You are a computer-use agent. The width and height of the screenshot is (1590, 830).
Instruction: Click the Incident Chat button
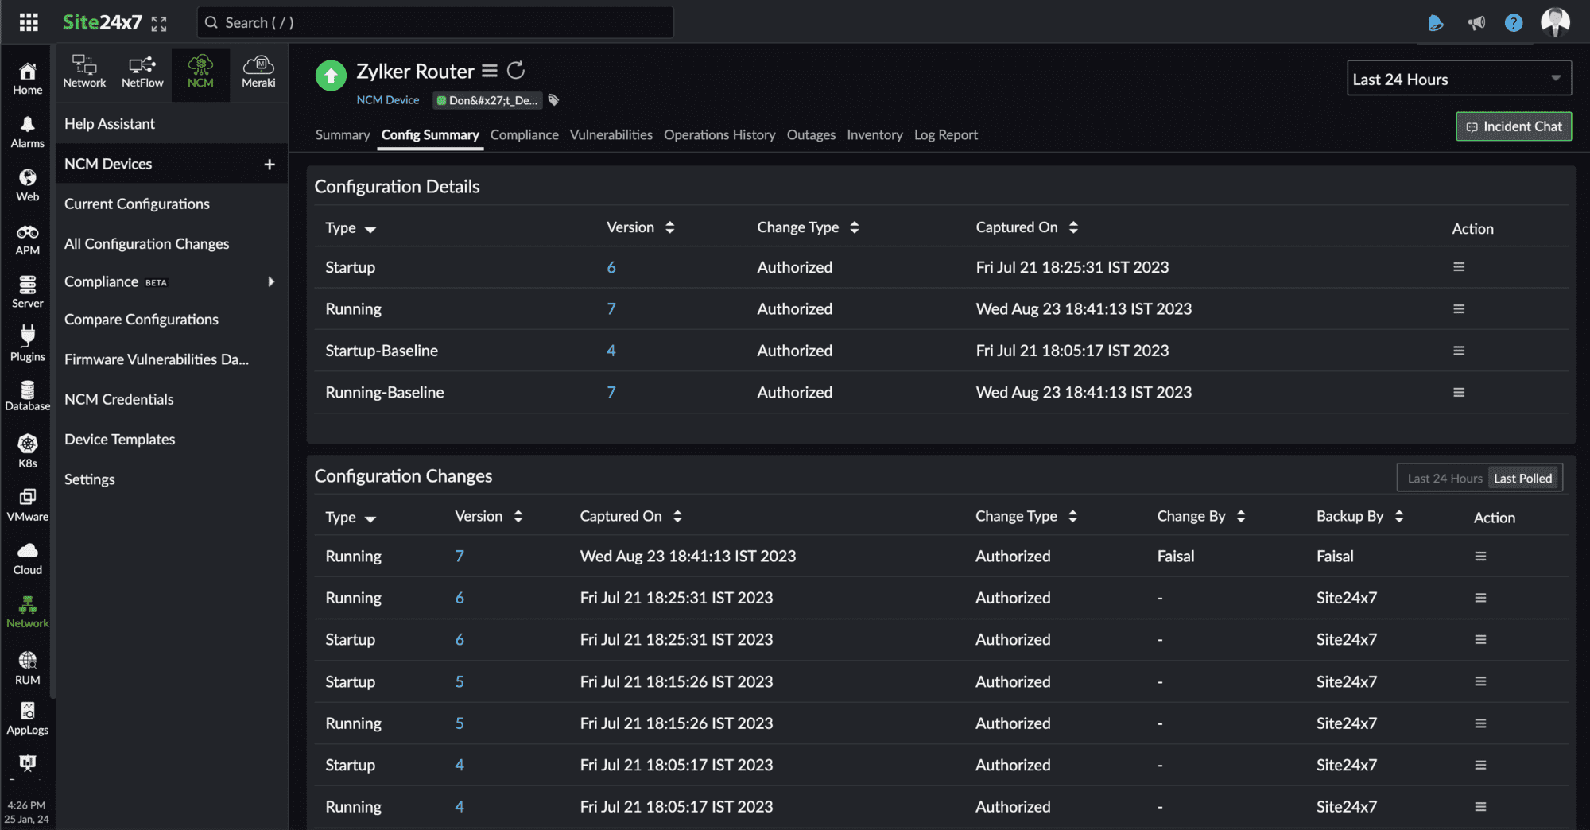pos(1514,126)
